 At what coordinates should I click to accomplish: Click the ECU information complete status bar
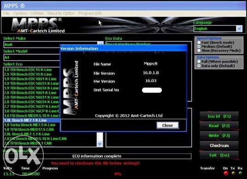pos(97,156)
